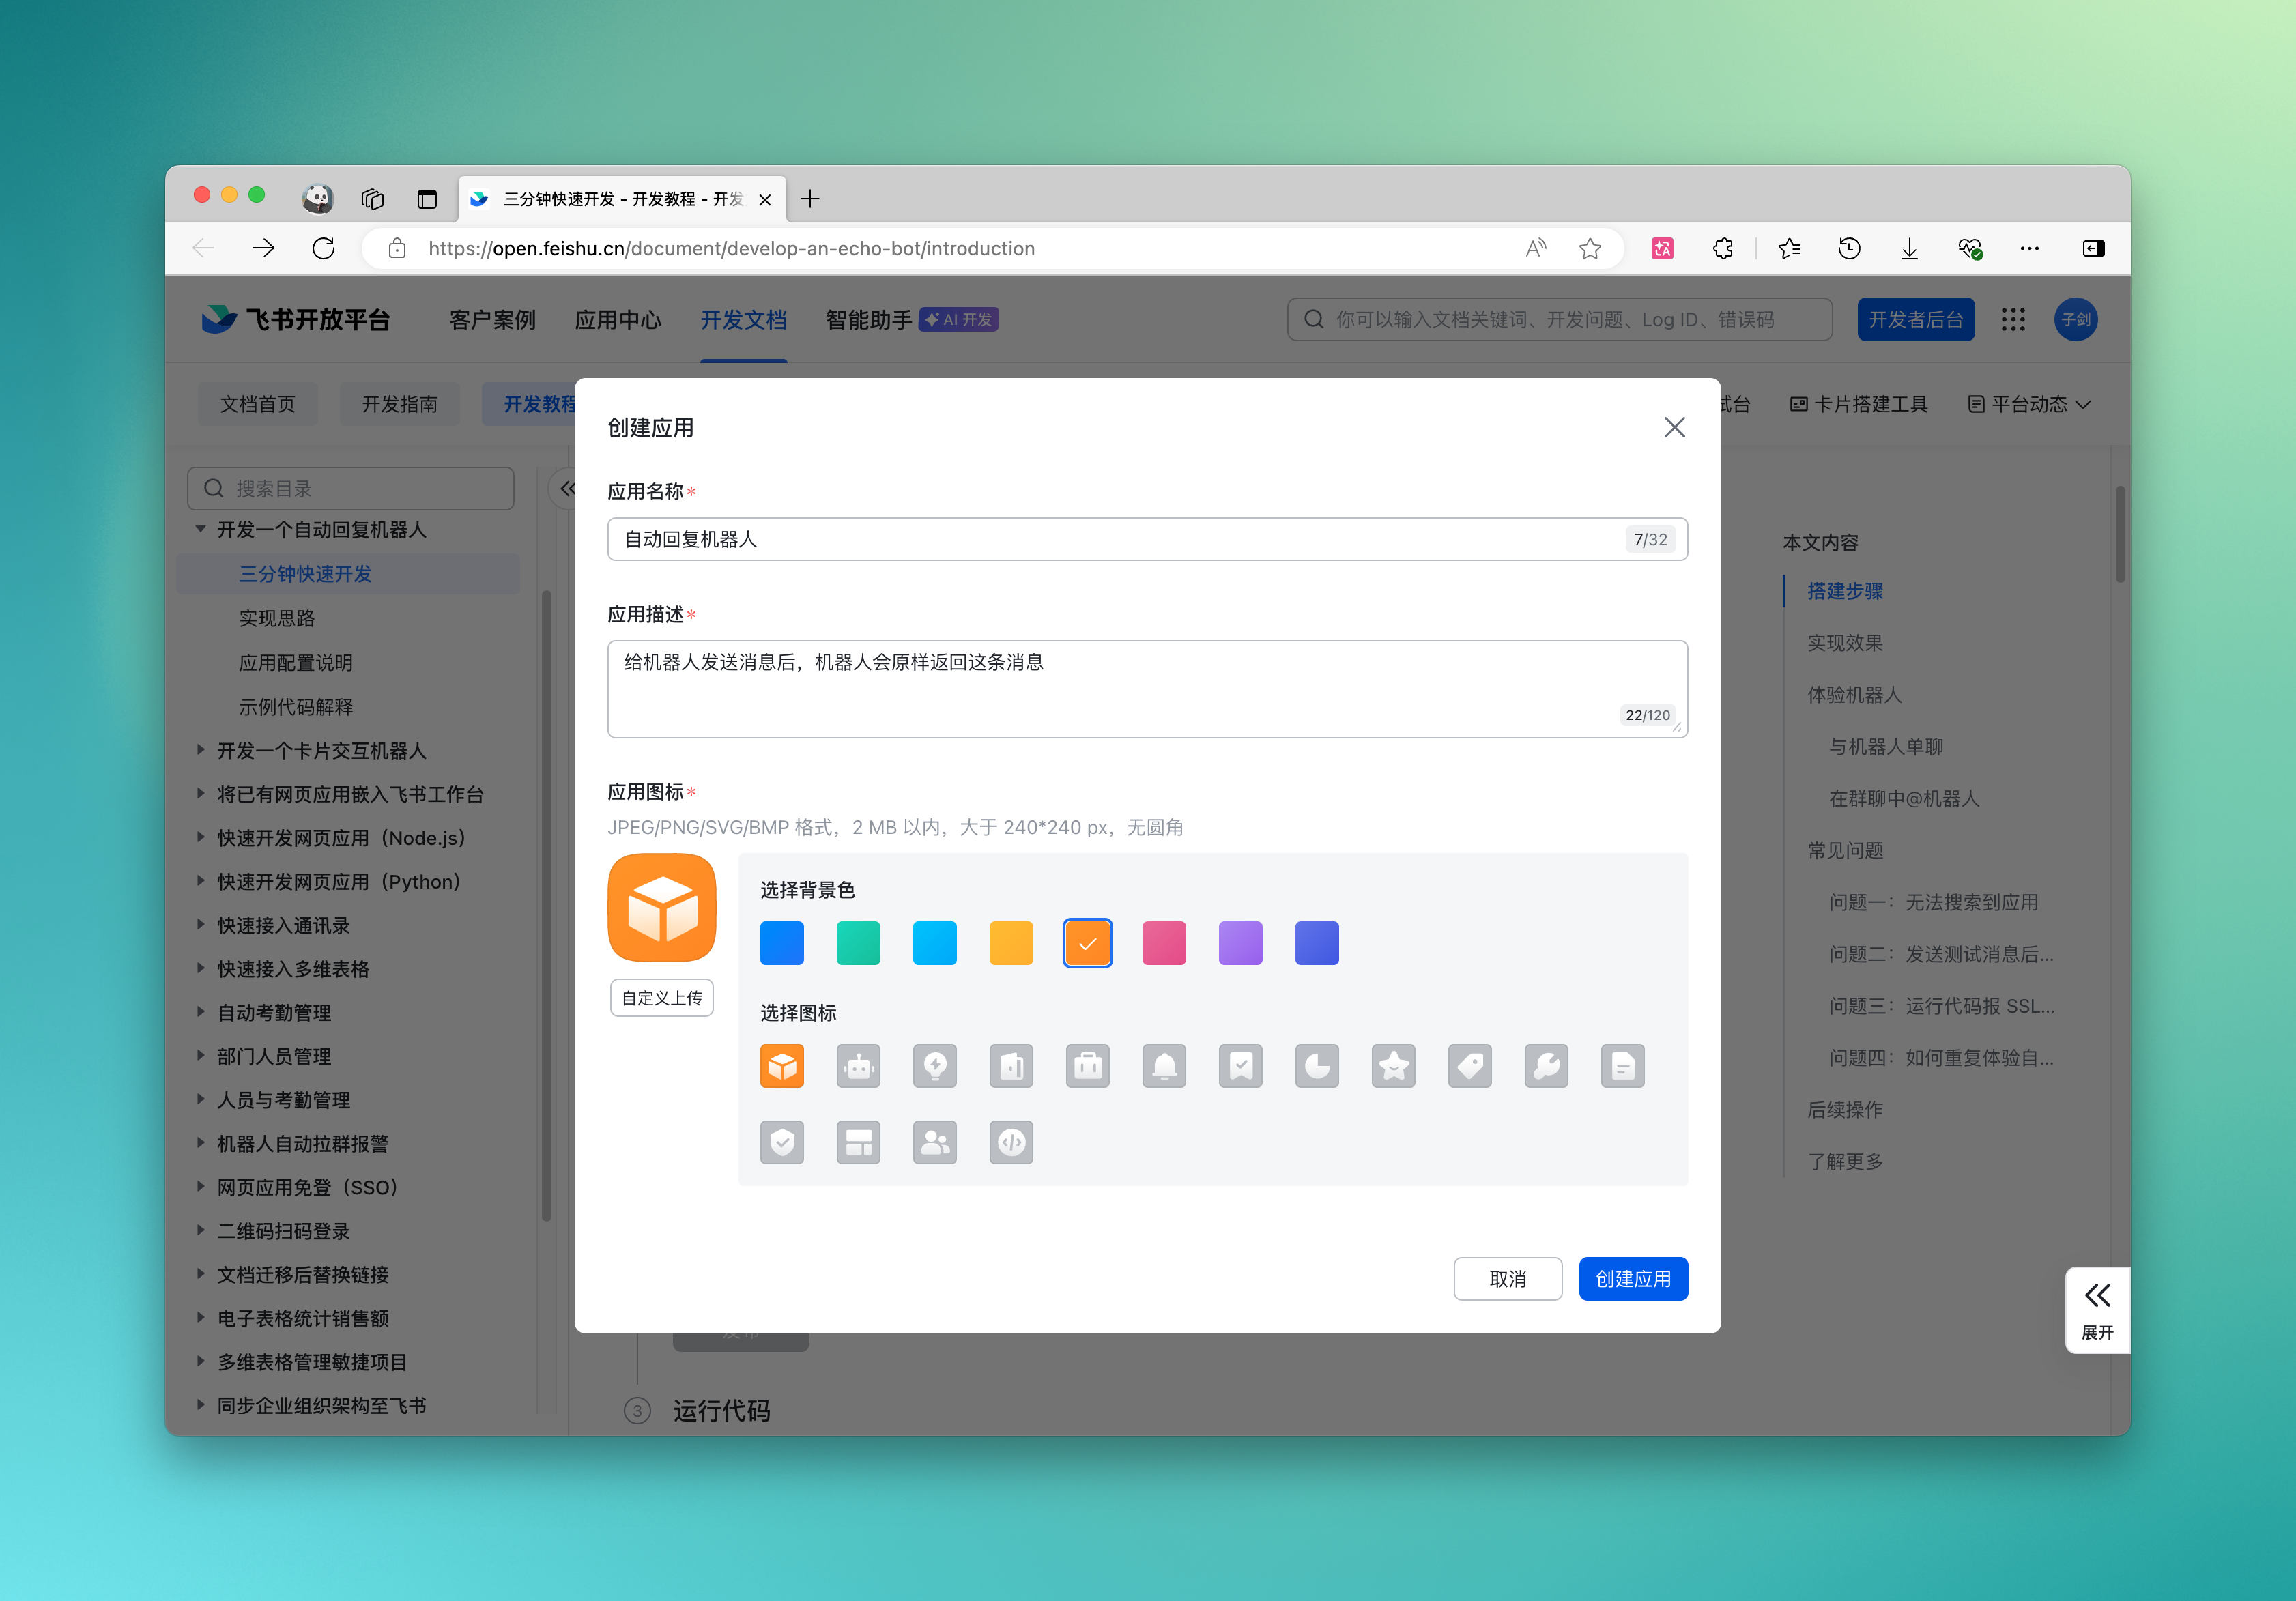The width and height of the screenshot is (2296, 1601).
Task: Choose the lightbulb app icon
Action: click(934, 1066)
